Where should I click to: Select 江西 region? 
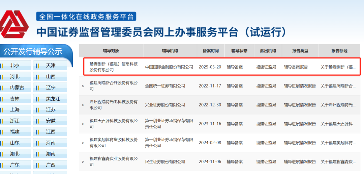50,132
